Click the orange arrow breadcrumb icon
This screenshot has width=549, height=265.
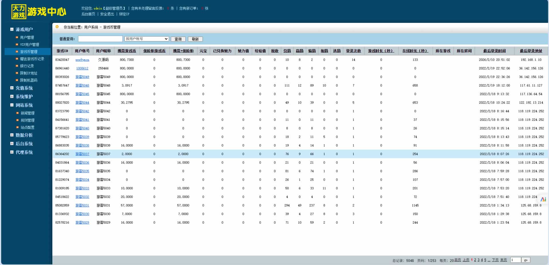point(57,27)
